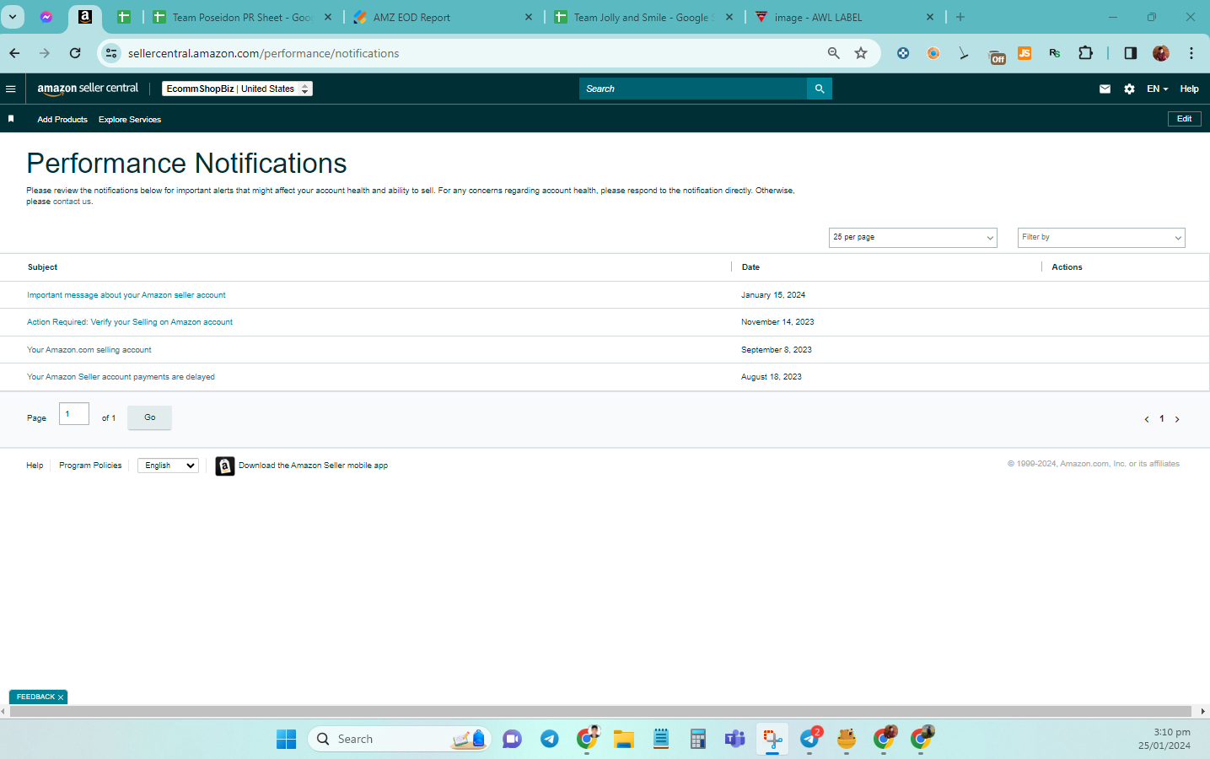Click the Go button for pagination
This screenshot has width=1210, height=759.
[149, 417]
